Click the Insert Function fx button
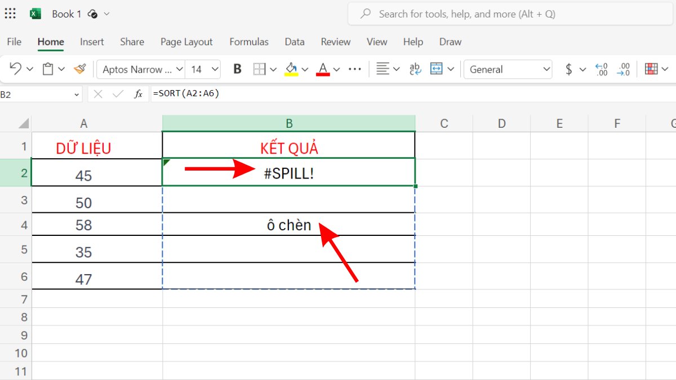Image resolution: width=676 pixels, height=380 pixels. coord(137,93)
